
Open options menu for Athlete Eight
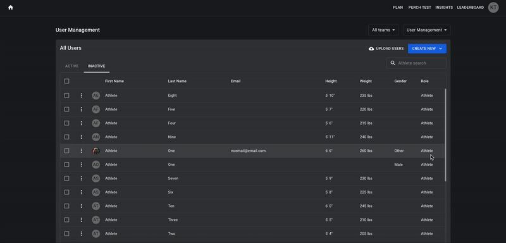pyautogui.click(x=82, y=96)
